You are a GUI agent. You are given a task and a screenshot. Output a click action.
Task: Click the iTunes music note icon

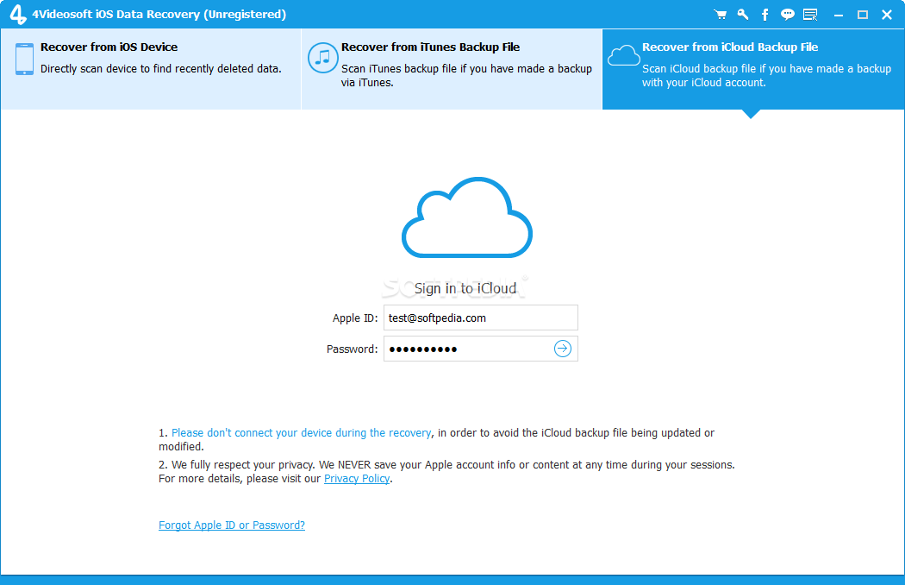point(322,58)
